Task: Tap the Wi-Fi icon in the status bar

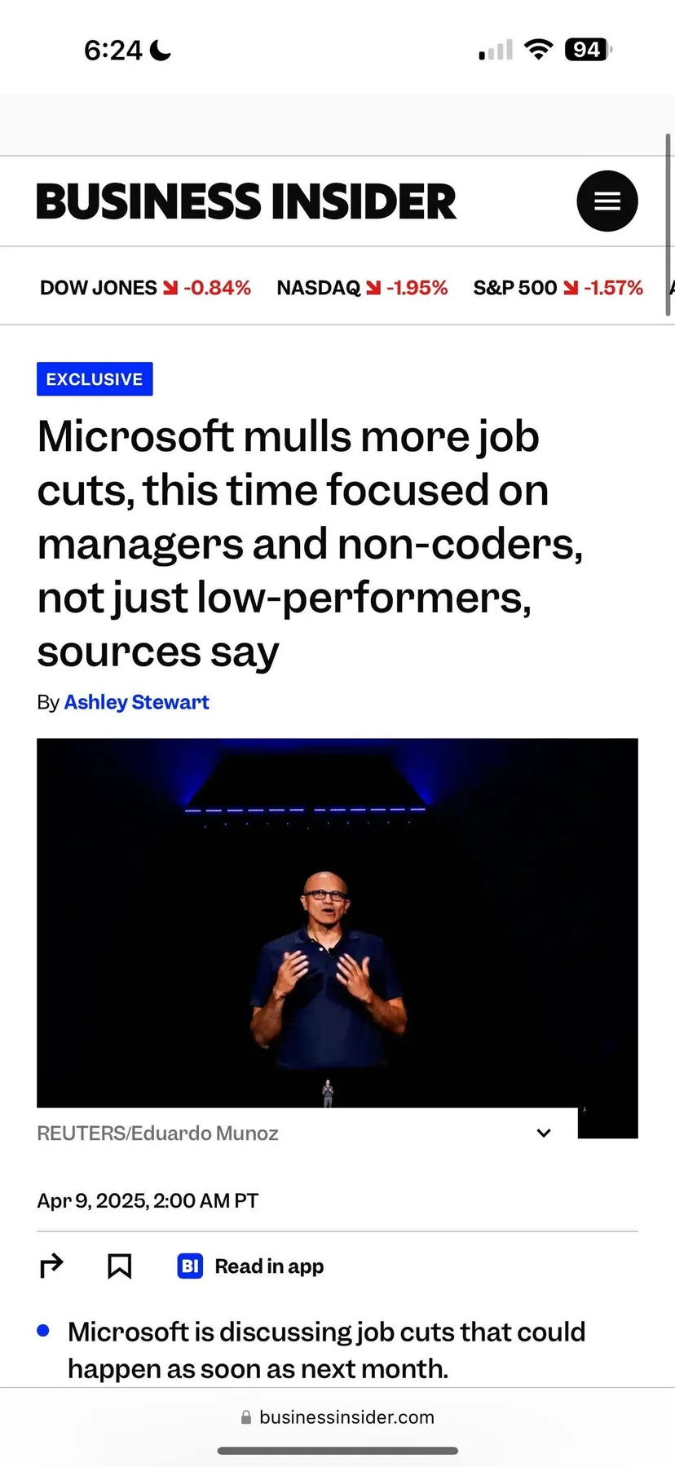Action: (540, 48)
